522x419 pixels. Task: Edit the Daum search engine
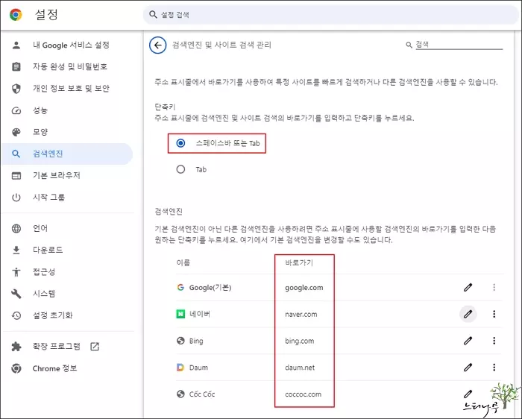click(468, 367)
